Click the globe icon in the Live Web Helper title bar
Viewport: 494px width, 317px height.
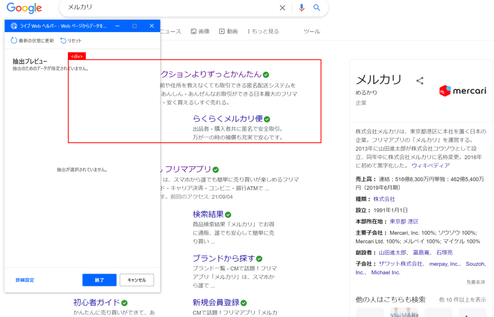14,26
